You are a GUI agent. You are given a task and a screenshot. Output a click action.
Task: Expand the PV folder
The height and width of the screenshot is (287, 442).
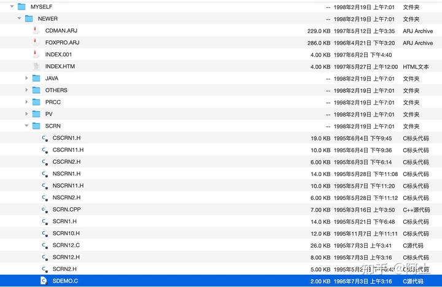(26, 114)
